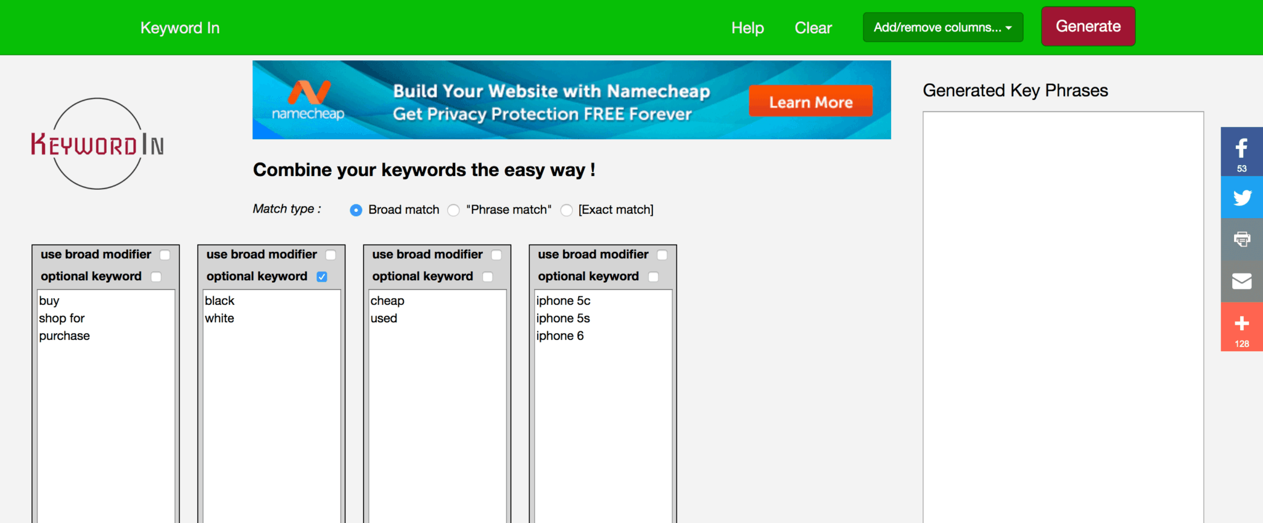Click the Namecheap logo in the banner

click(308, 100)
